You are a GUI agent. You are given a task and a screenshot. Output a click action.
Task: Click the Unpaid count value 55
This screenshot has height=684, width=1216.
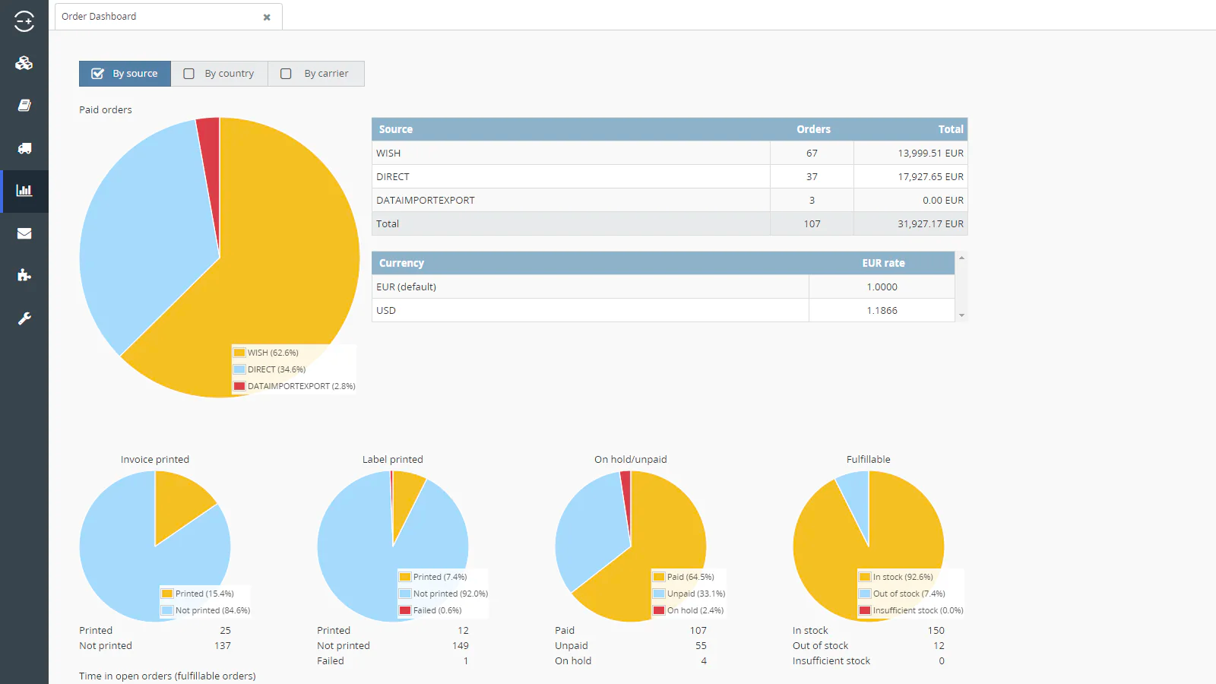point(701,646)
